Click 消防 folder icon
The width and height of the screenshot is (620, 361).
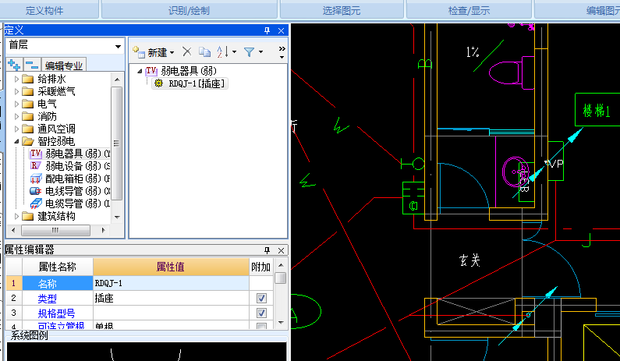click(27, 117)
